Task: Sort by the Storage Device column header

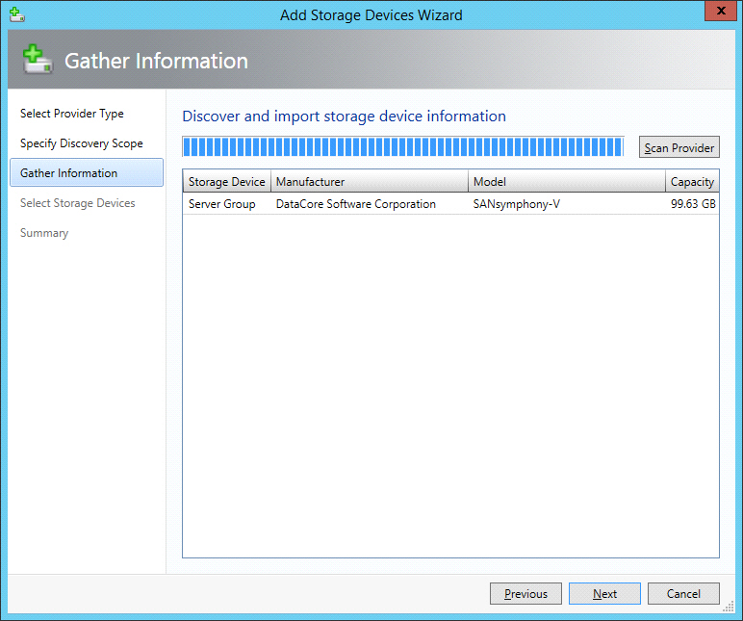Action: click(x=226, y=182)
